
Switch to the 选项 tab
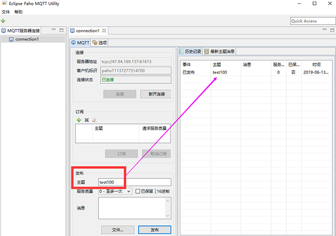[100, 42]
